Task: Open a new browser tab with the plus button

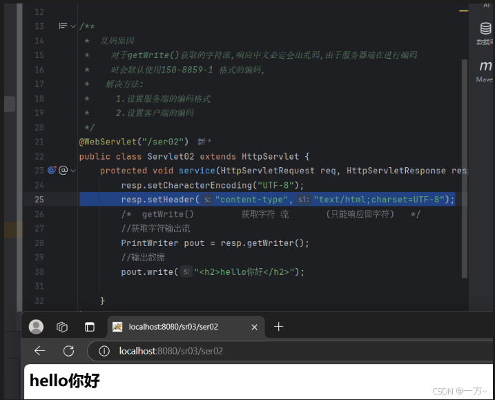Action: pos(278,326)
